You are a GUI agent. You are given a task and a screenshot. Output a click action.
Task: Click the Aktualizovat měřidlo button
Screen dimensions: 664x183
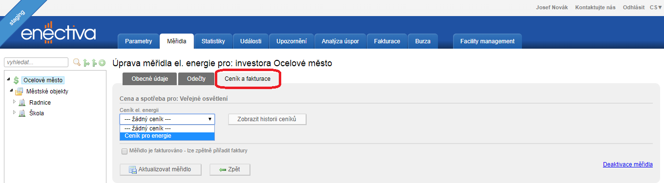click(161, 169)
